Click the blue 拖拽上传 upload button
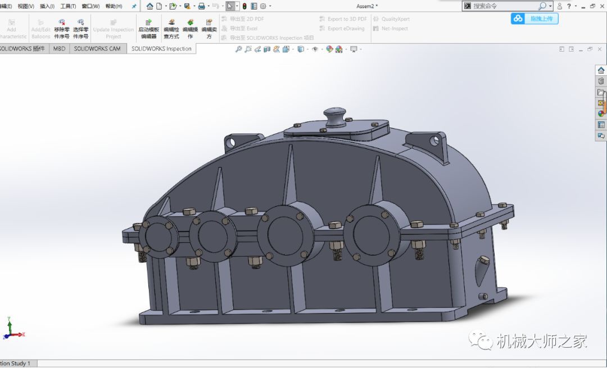Screen dimensions: 607x368 (x=534, y=19)
